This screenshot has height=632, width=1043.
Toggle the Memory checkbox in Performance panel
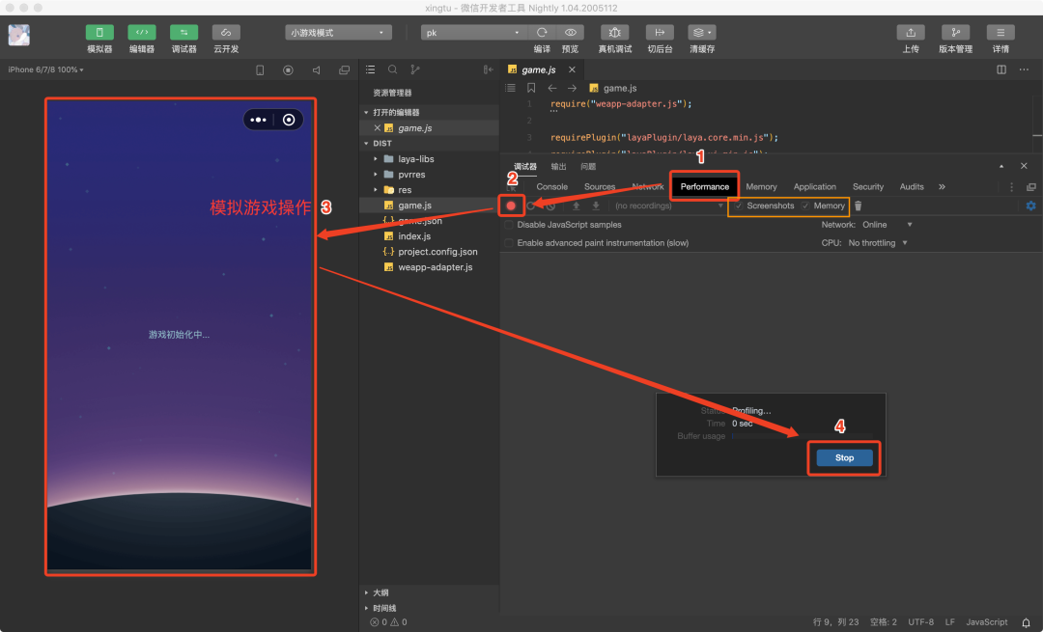(807, 205)
